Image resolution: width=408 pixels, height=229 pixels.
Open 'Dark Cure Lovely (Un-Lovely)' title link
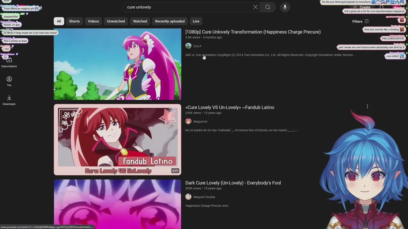click(x=233, y=183)
